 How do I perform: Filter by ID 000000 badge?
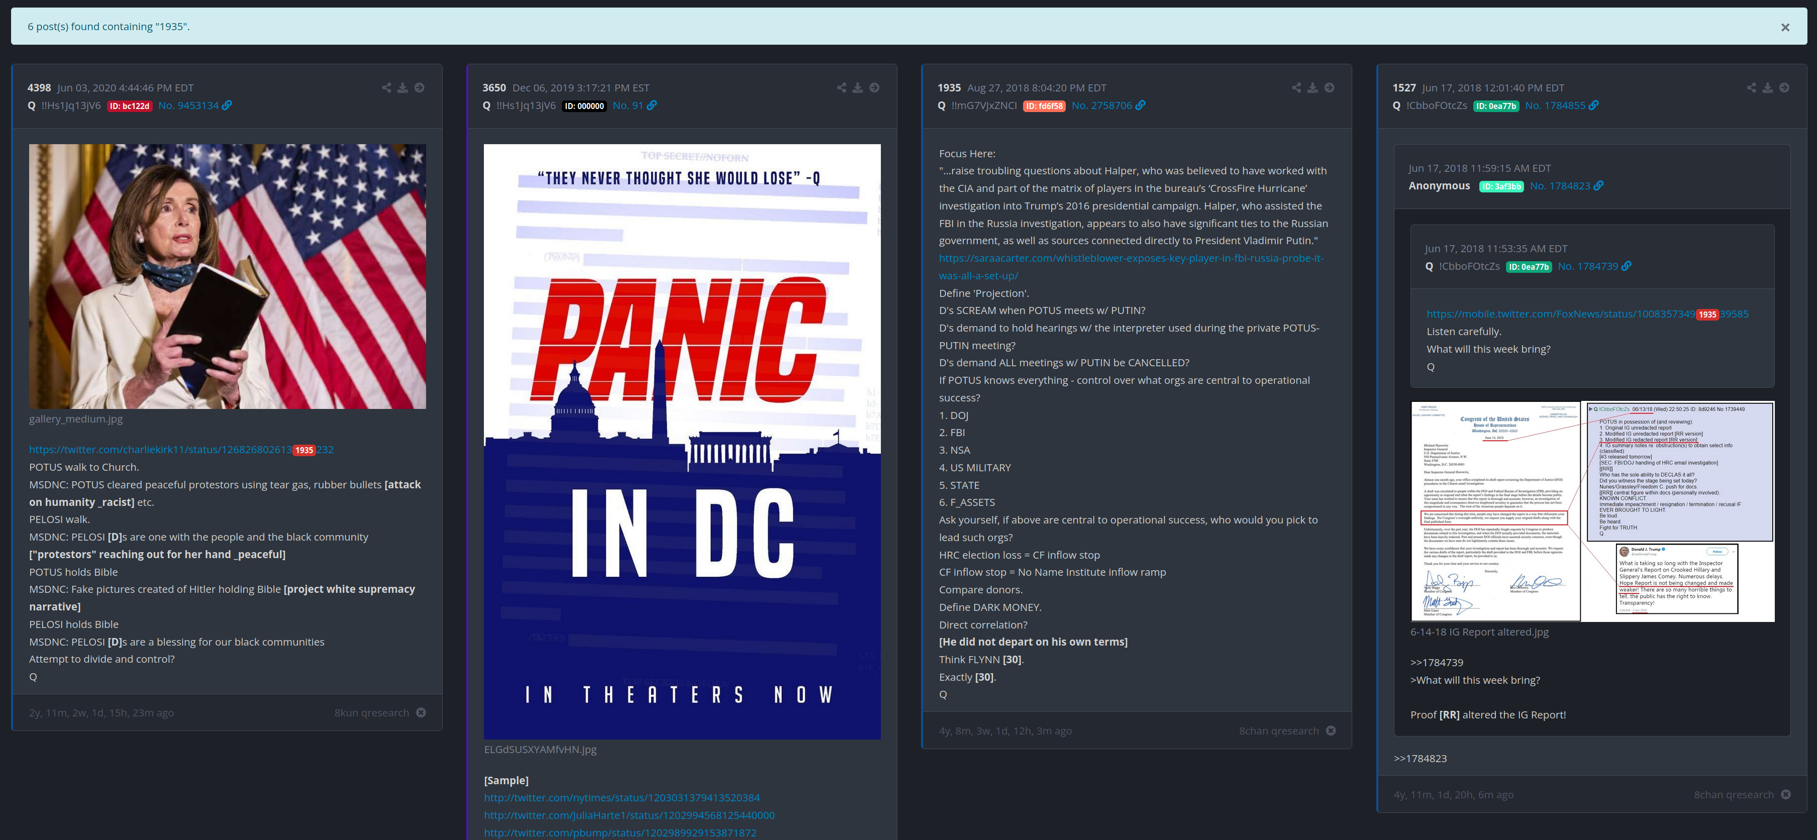point(584,106)
